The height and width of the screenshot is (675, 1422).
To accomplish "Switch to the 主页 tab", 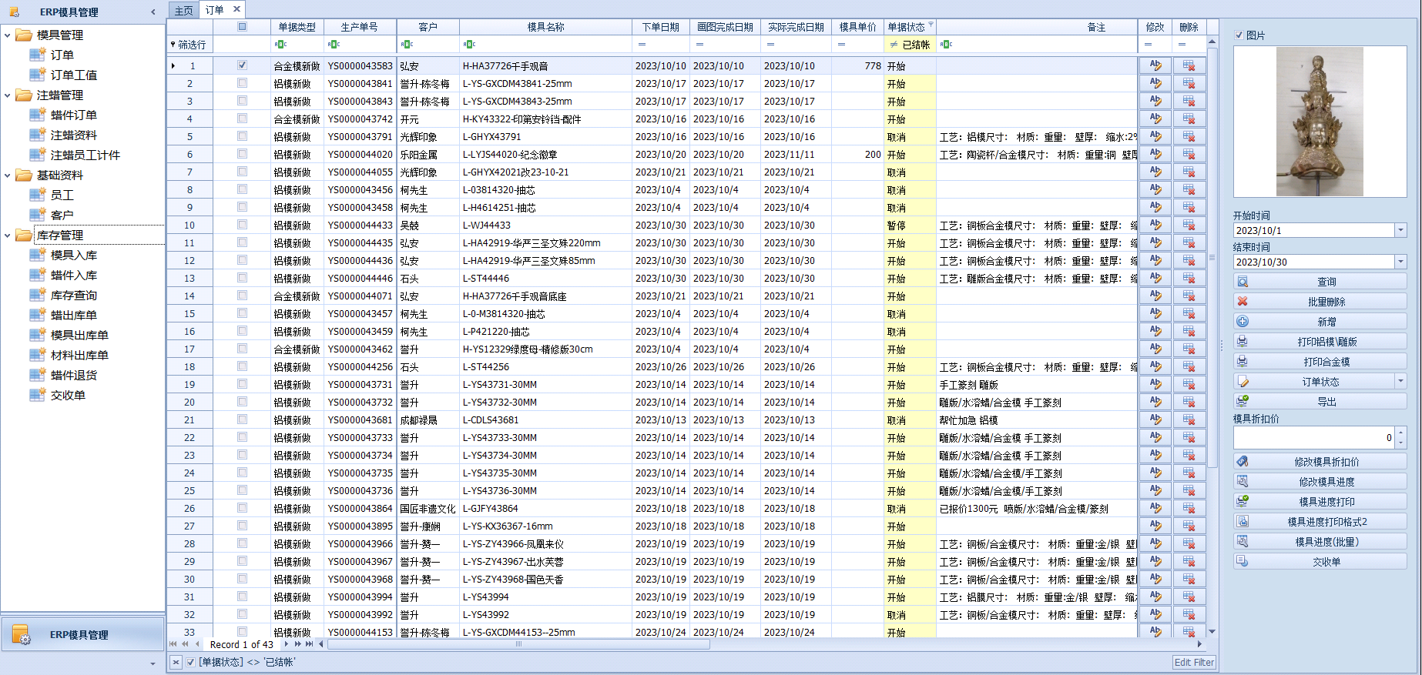I will tap(183, 10).
